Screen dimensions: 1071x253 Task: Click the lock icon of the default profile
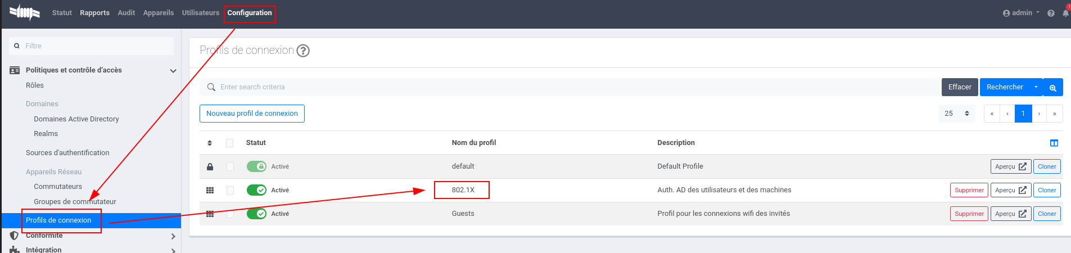tap(210, 166)
